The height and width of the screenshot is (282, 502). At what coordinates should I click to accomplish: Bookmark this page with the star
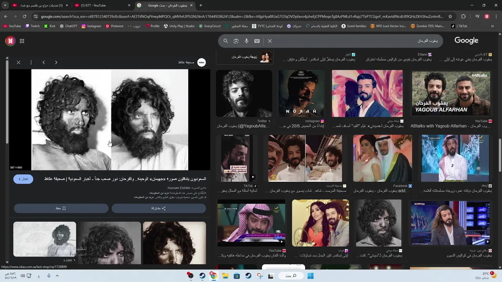pyautogui.click(x=450, y=16)
